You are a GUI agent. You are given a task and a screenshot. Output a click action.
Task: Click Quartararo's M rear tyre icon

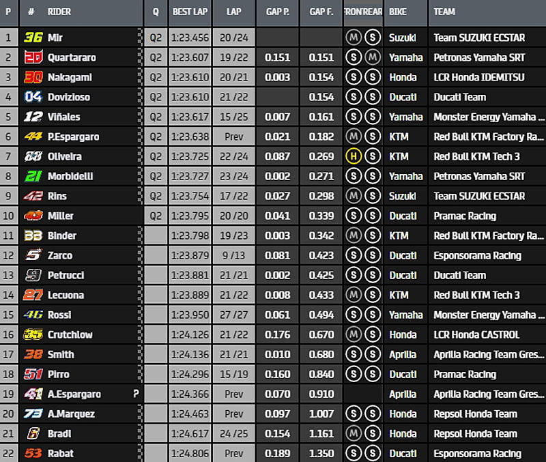[373, 57]
